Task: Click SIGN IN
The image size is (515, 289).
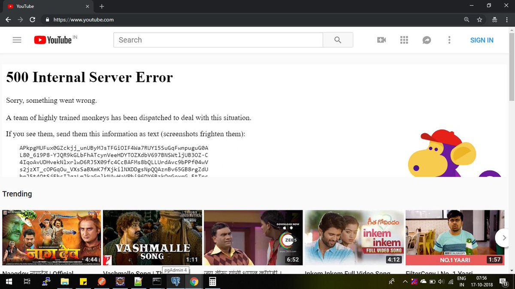Action: [482, 40]
